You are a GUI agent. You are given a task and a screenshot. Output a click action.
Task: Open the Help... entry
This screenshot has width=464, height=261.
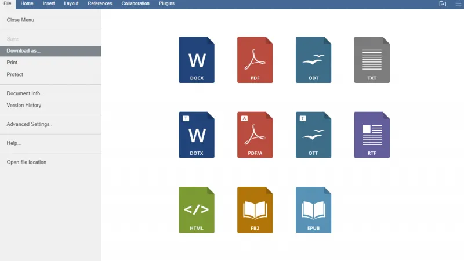(50, 143)
